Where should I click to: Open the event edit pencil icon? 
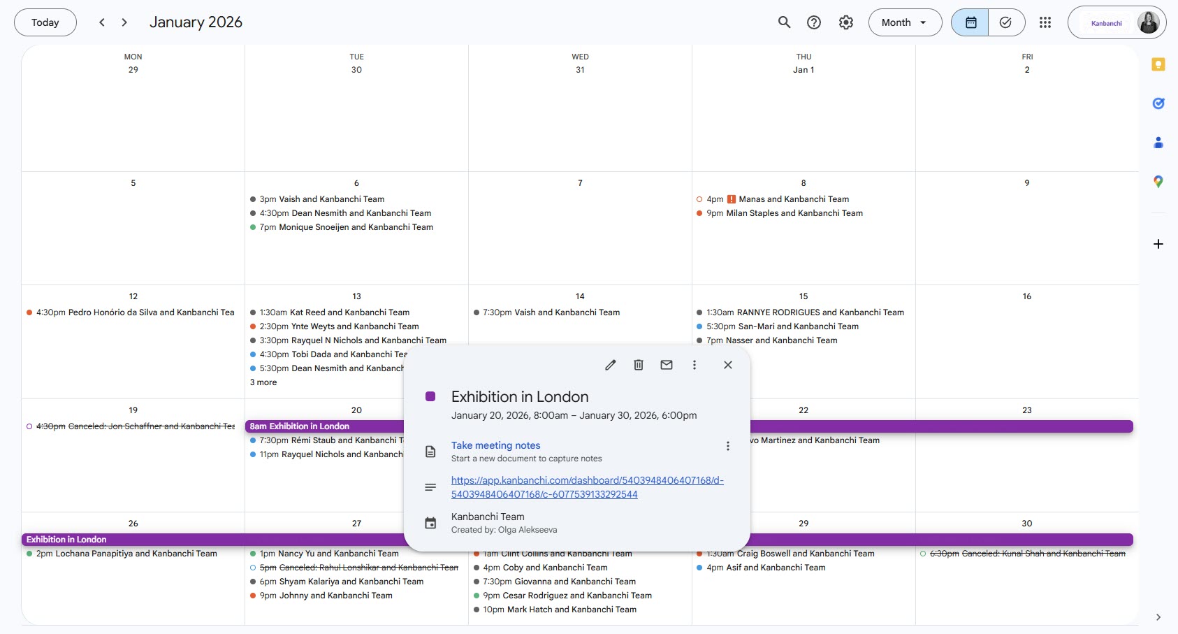[610, 364]
